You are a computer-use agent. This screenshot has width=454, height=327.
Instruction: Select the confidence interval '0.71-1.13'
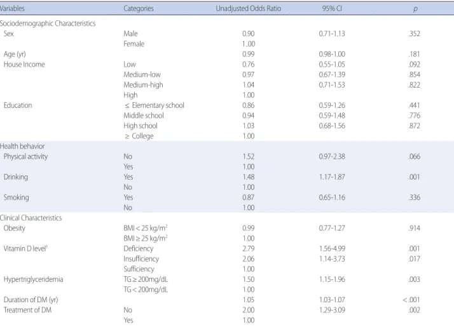click(332, 34)
